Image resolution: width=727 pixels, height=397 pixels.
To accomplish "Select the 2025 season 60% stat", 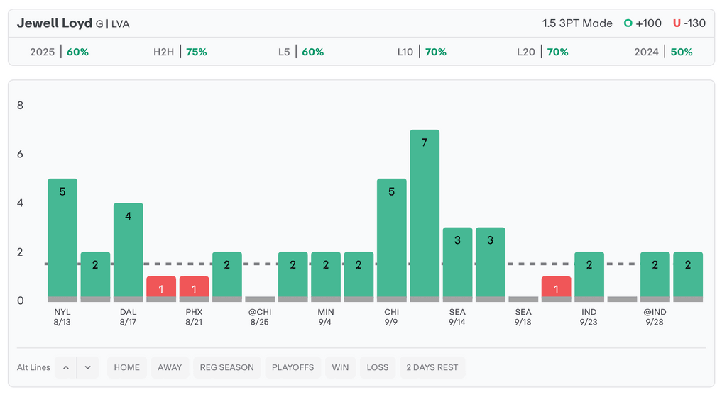I will (60, 52).
